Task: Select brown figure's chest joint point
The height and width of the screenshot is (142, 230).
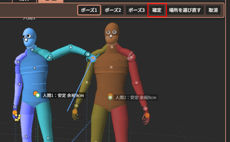Action: (x=111, y=67)
